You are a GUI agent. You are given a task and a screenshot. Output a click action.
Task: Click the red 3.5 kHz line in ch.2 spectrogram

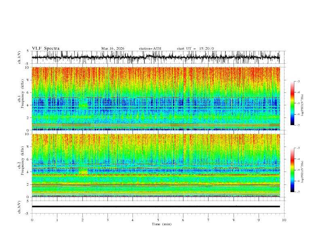[156, 175]
